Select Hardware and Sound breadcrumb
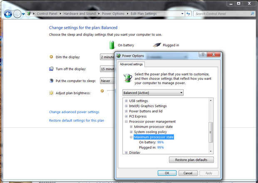The image size is (258, 183). click(x=79, y=13)
